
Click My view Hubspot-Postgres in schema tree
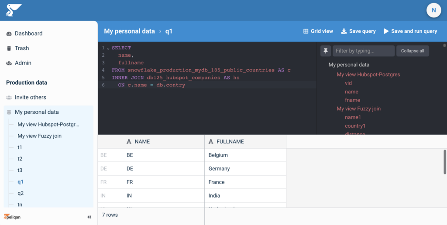[368, 75]
